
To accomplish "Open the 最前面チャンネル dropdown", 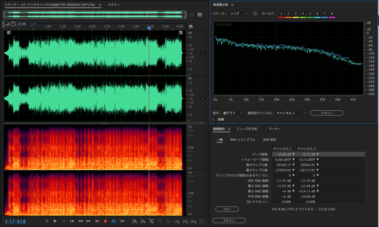I will click(291, 113).
